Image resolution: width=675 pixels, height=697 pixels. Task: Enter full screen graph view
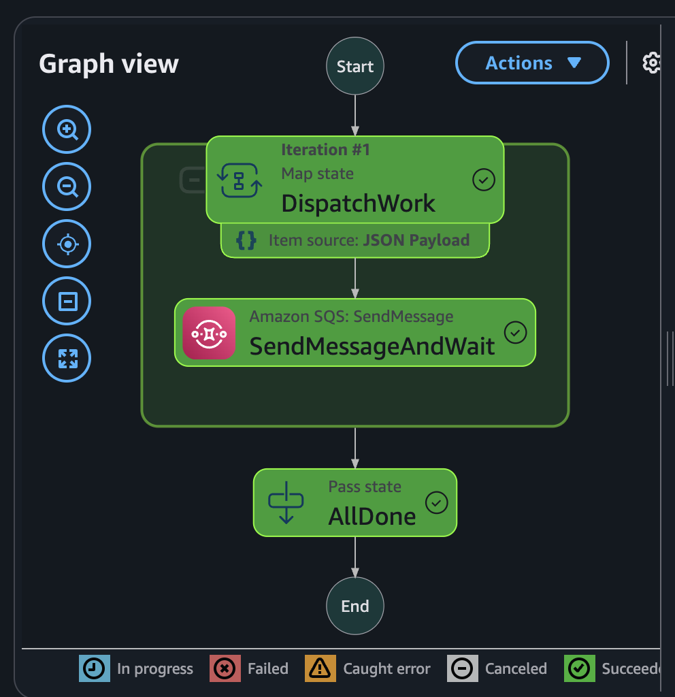(67, 358)
